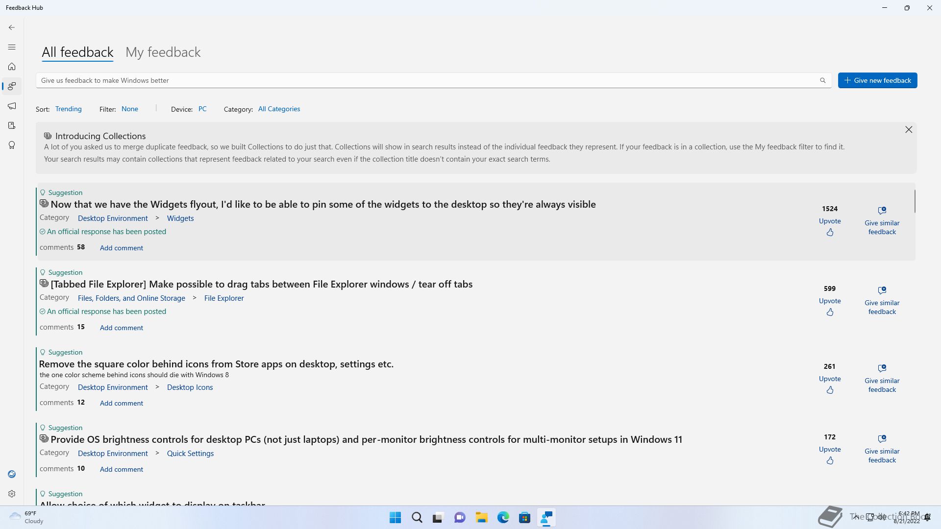Click similar feedback icon for square color suggestion
The height and width of the screenshot is (529, 941).
[x=882, y=368]
